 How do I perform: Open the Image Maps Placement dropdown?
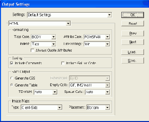point(98,107)
